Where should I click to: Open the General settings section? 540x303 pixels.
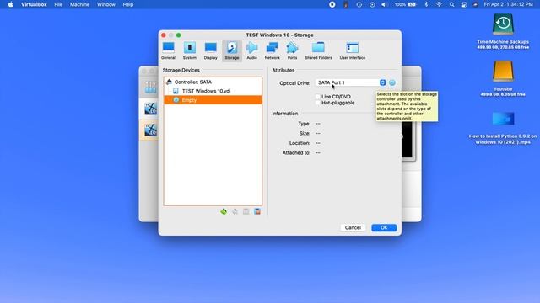coord(168,50)
